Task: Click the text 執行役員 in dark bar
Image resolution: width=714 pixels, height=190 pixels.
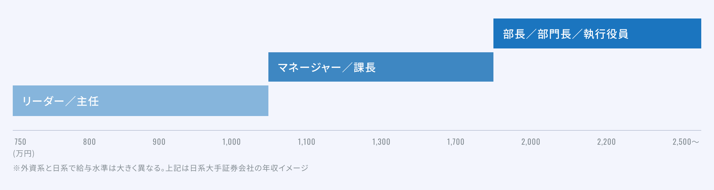Action: coord(606,34)
